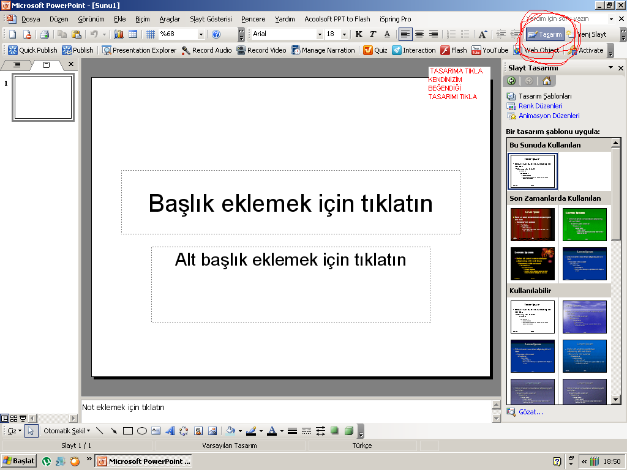Screen dimensions: 627x470
Task: Open the Slayt Gösterisi menu
Action: pos(210,19)
